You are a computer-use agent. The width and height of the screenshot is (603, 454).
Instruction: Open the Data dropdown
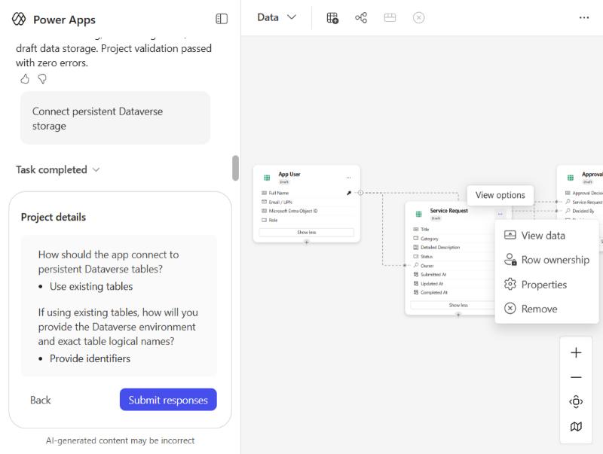(x=277, y=17)
